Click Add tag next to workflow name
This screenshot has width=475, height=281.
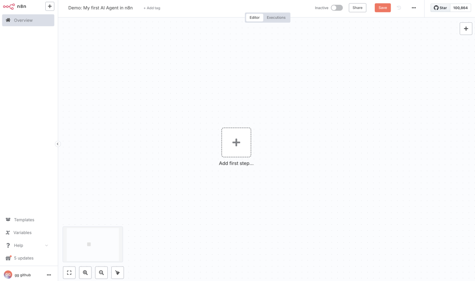[x=152, y=8]
